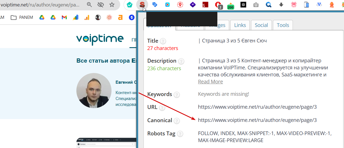
Task: Open the blue magnifying glass Q extension
Action: 269,4
